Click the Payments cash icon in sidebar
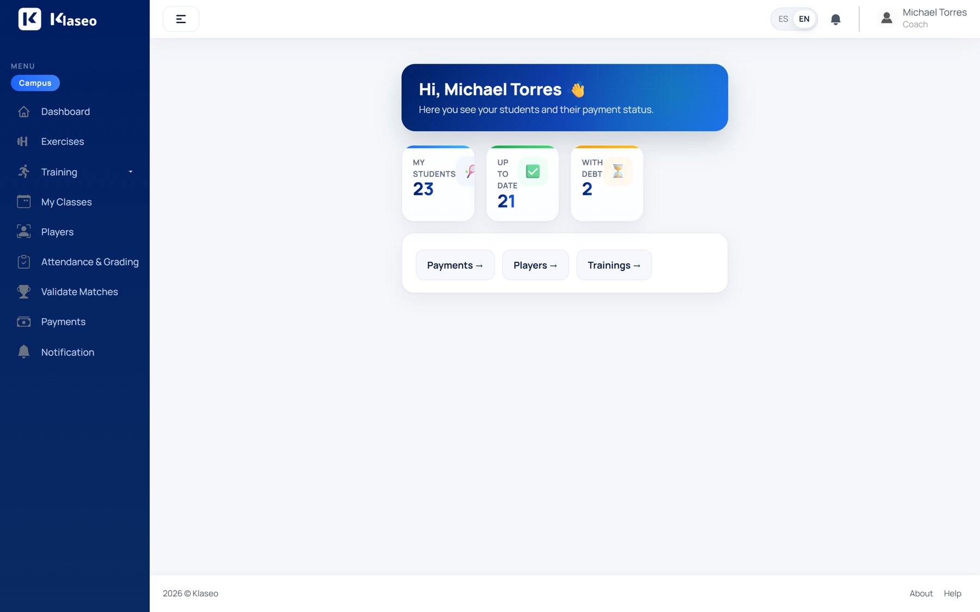Screen dimensions: 980x612 tap(24, 322)
